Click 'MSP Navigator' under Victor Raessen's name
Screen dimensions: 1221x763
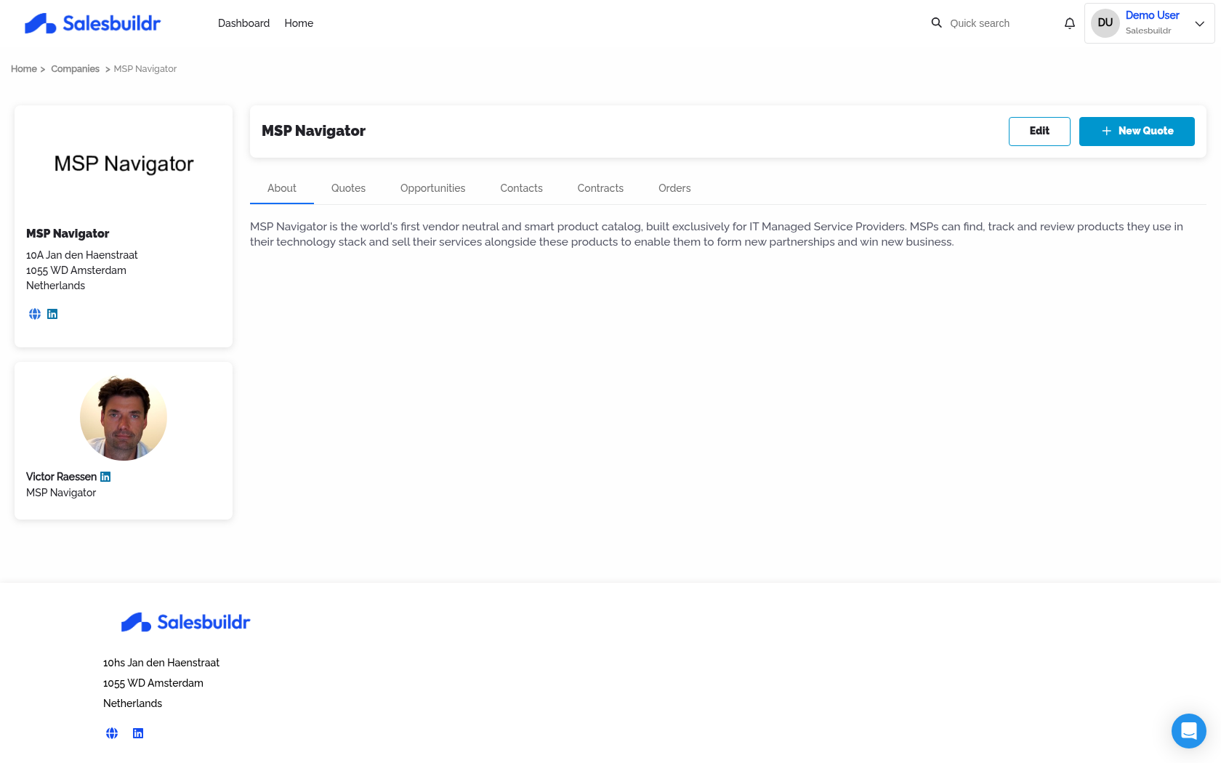click(x=61, y=493)
